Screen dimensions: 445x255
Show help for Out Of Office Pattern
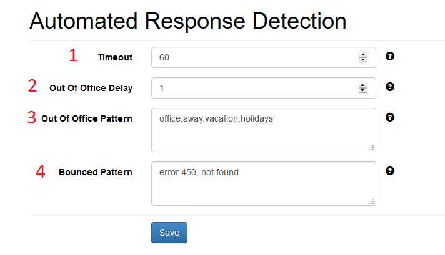coord(390,117)
